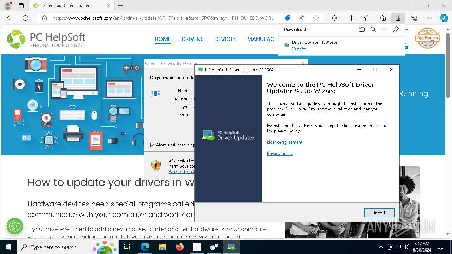Viewport: 452px width, 254px height.
Task: Open Task View on the taskbar
Action: point(127,247)
